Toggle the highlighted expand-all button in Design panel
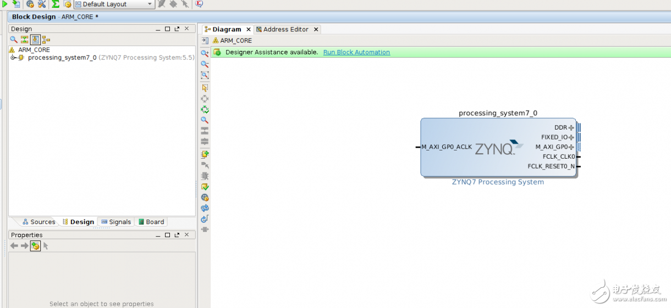671x308 pixels. [35, 40]
